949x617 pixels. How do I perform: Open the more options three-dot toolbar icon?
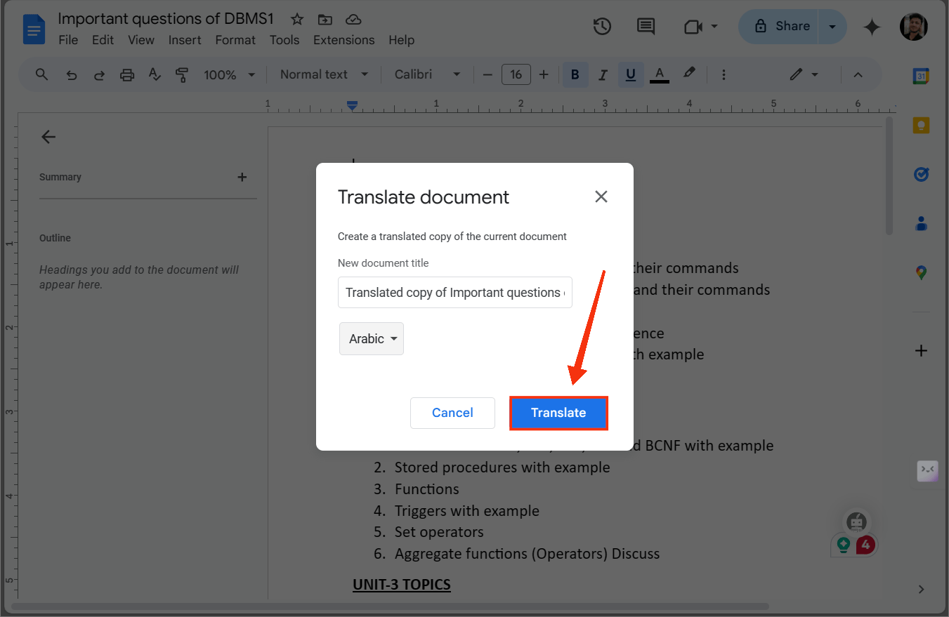[724, 74]
